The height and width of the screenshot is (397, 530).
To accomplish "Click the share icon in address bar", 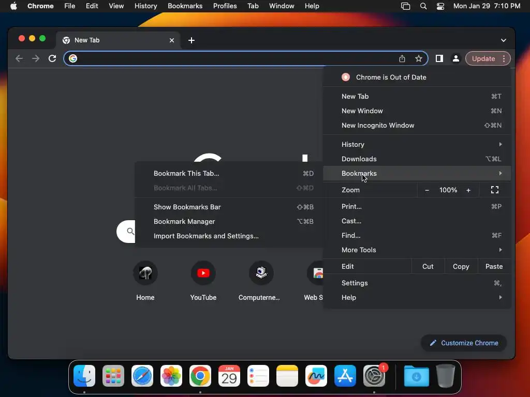I will tap(402, 58).
